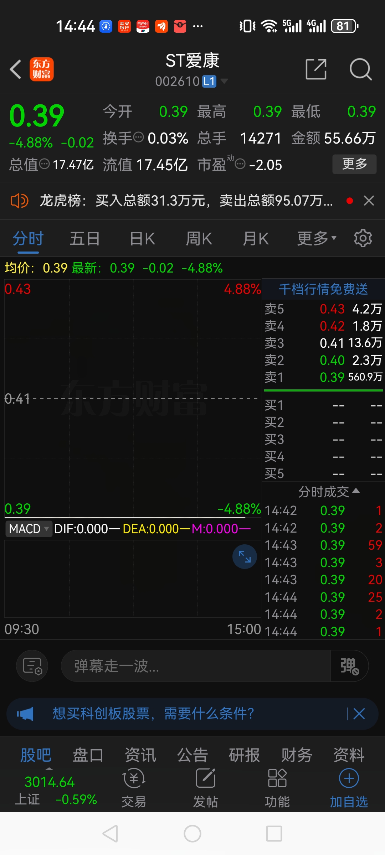Open the share/export icon

tap(316, 69)
